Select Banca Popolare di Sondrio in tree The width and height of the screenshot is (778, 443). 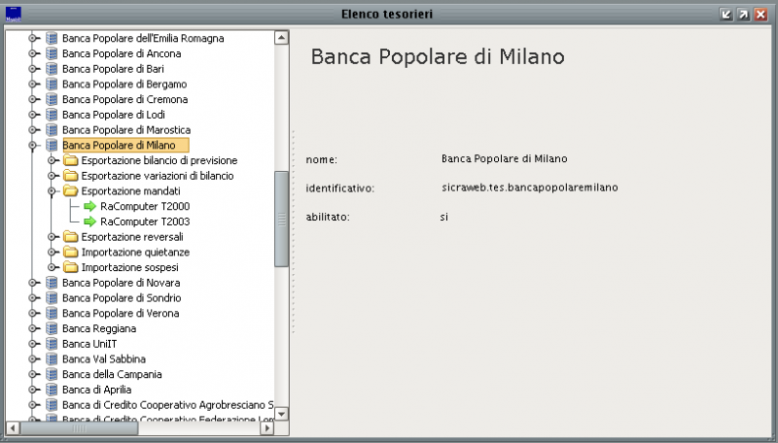121,298
